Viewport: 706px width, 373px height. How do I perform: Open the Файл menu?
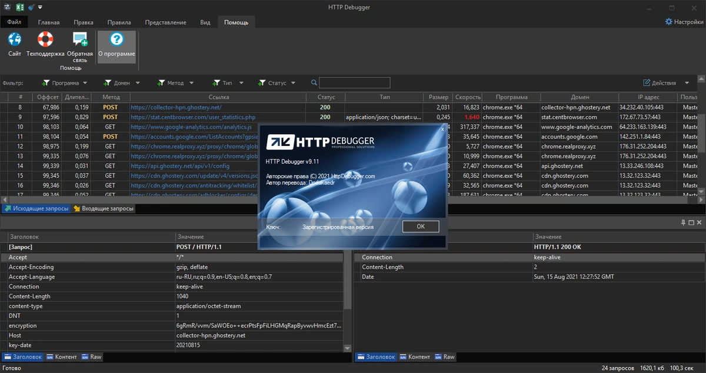click(x=14, y=22)
